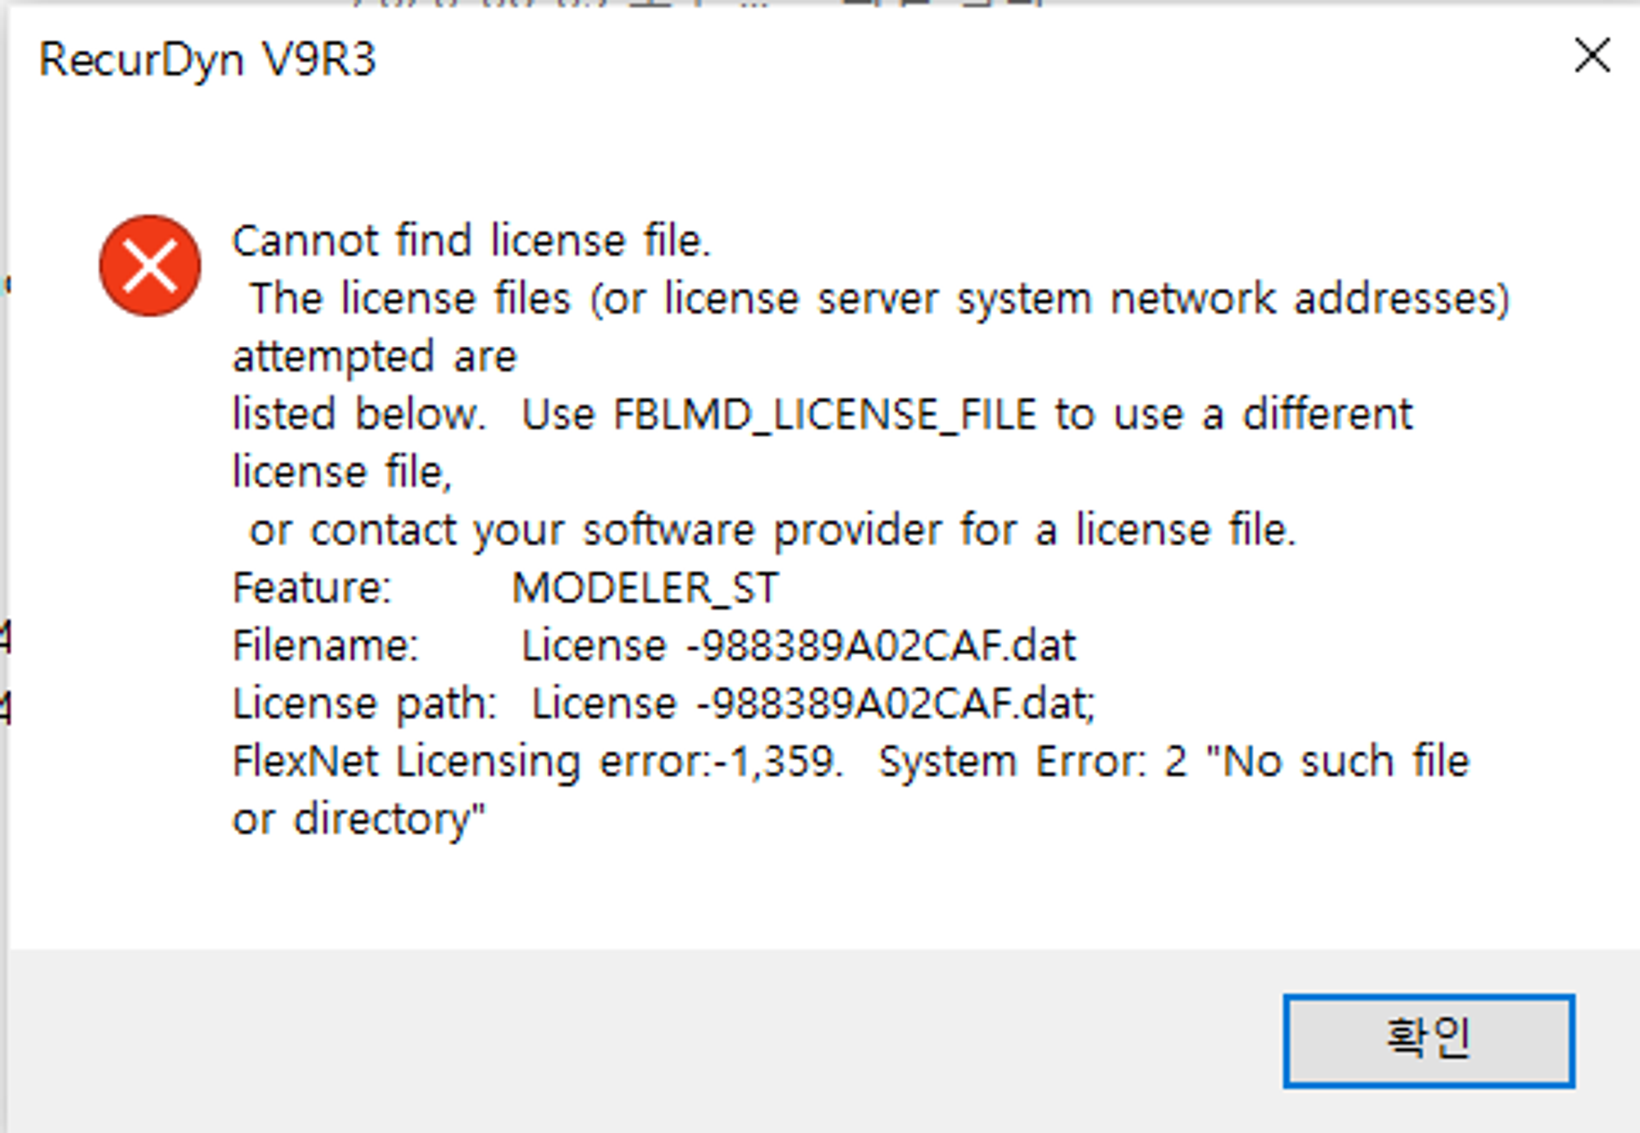Viewport: 1640px width, 1133px height.
Task: Click the 'listed below.' text
Action: pos(359,414)
